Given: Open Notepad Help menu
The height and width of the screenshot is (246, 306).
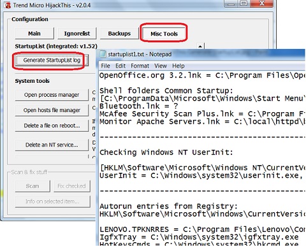Looking at the screenshot, I should (x=178, y=66).
